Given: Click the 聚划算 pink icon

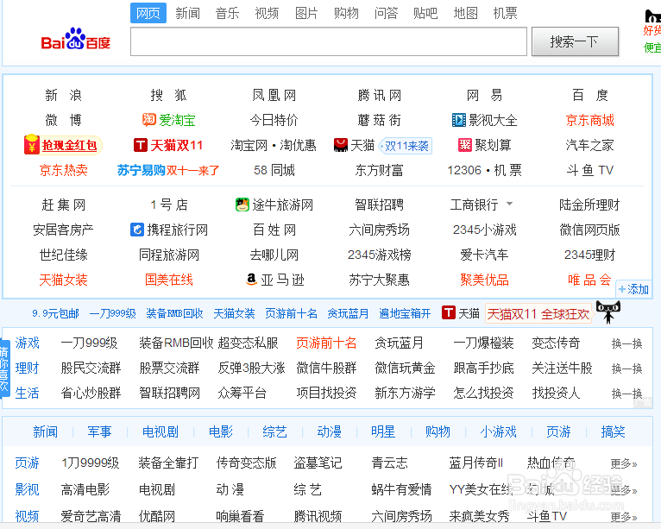Looking at the screenshot, I should [465, 145].
